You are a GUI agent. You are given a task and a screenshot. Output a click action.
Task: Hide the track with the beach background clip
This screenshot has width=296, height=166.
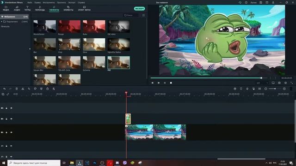[x=11, y=132]
